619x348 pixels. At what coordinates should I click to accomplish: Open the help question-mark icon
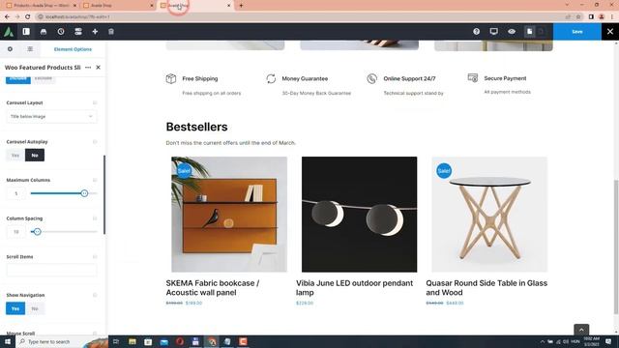(477, 32)
